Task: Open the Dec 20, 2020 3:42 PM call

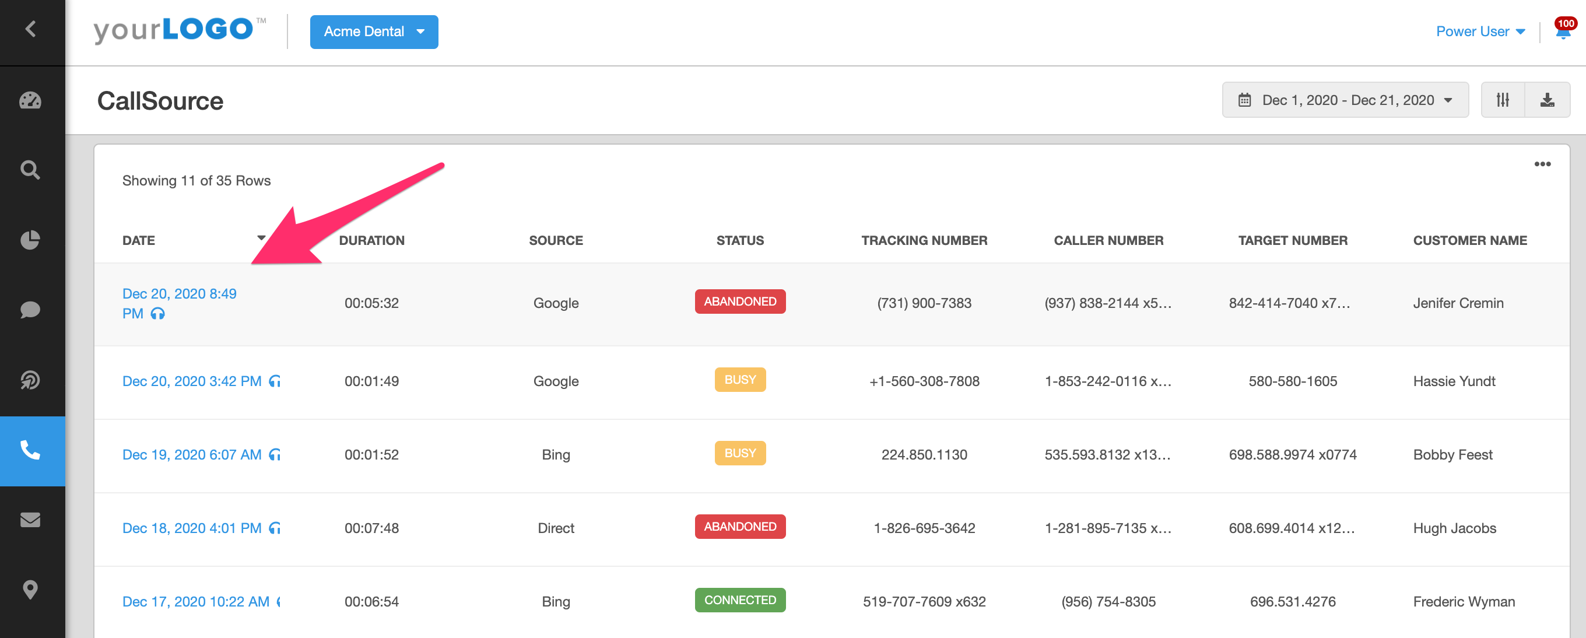Action: pyautogui.click(x=191, y=381)
